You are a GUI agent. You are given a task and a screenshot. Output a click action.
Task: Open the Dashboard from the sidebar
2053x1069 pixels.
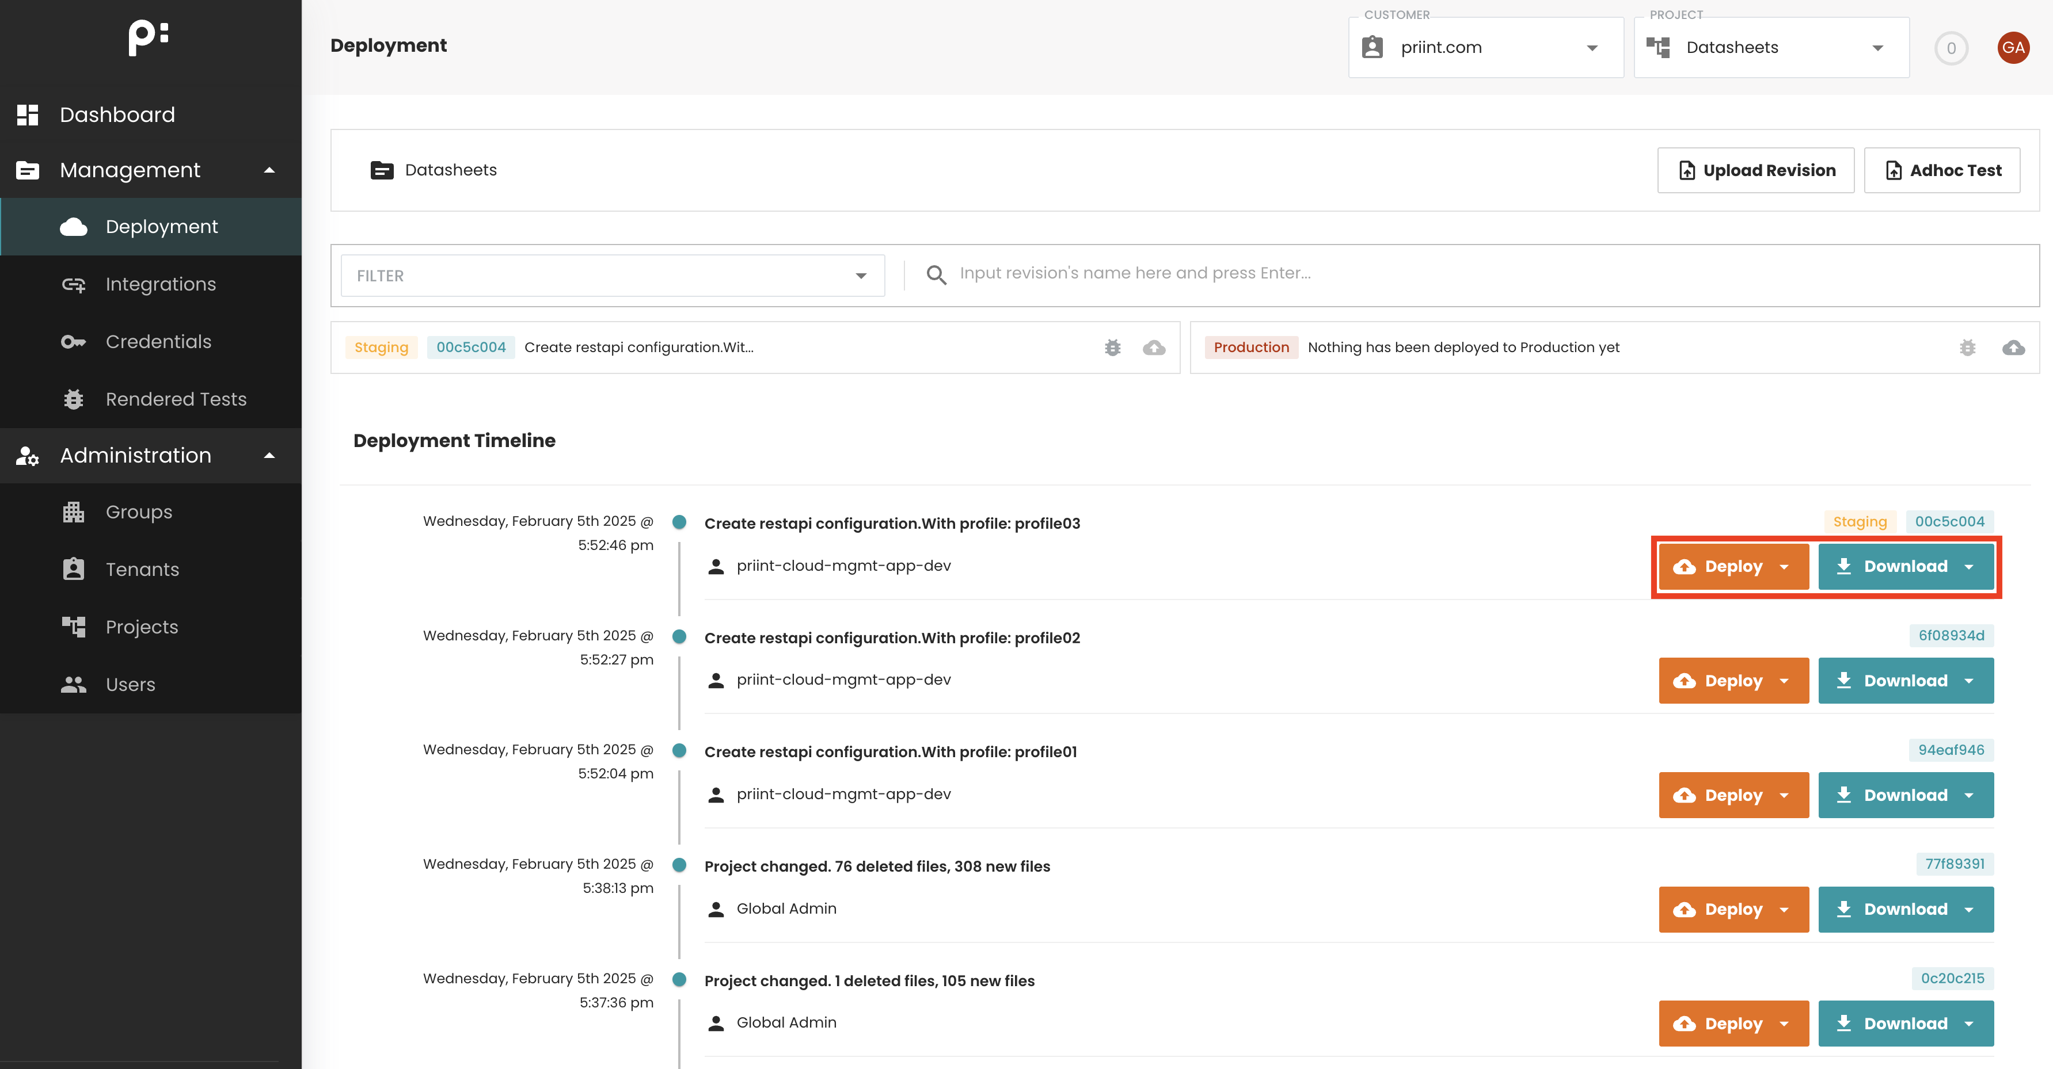click(x=117, y=114)
